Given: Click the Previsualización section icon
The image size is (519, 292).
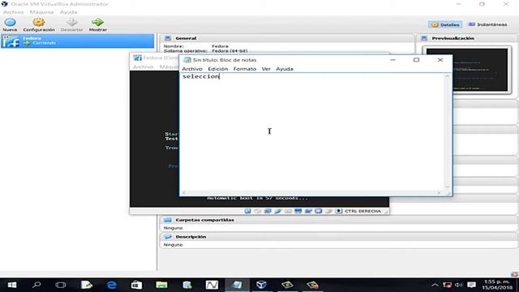Looking at the screenshot, I should [424, 38].
